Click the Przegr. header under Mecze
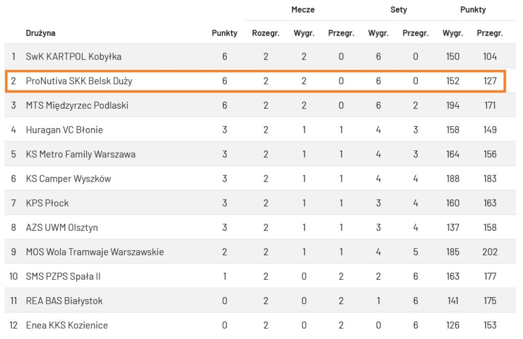Viewport: 523px width, 339px height. [341, 33]
